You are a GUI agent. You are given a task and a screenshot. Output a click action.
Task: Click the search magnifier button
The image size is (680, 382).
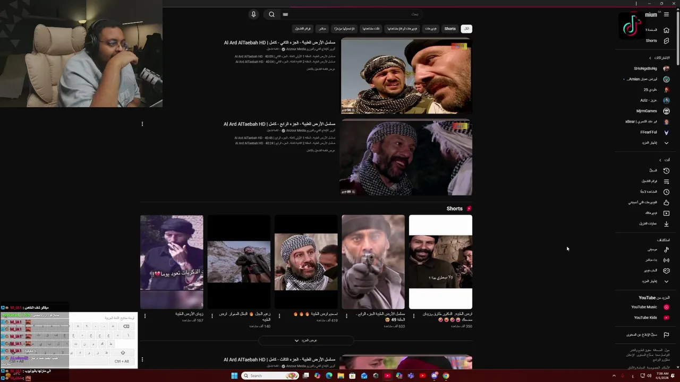(x=271, y=14)
